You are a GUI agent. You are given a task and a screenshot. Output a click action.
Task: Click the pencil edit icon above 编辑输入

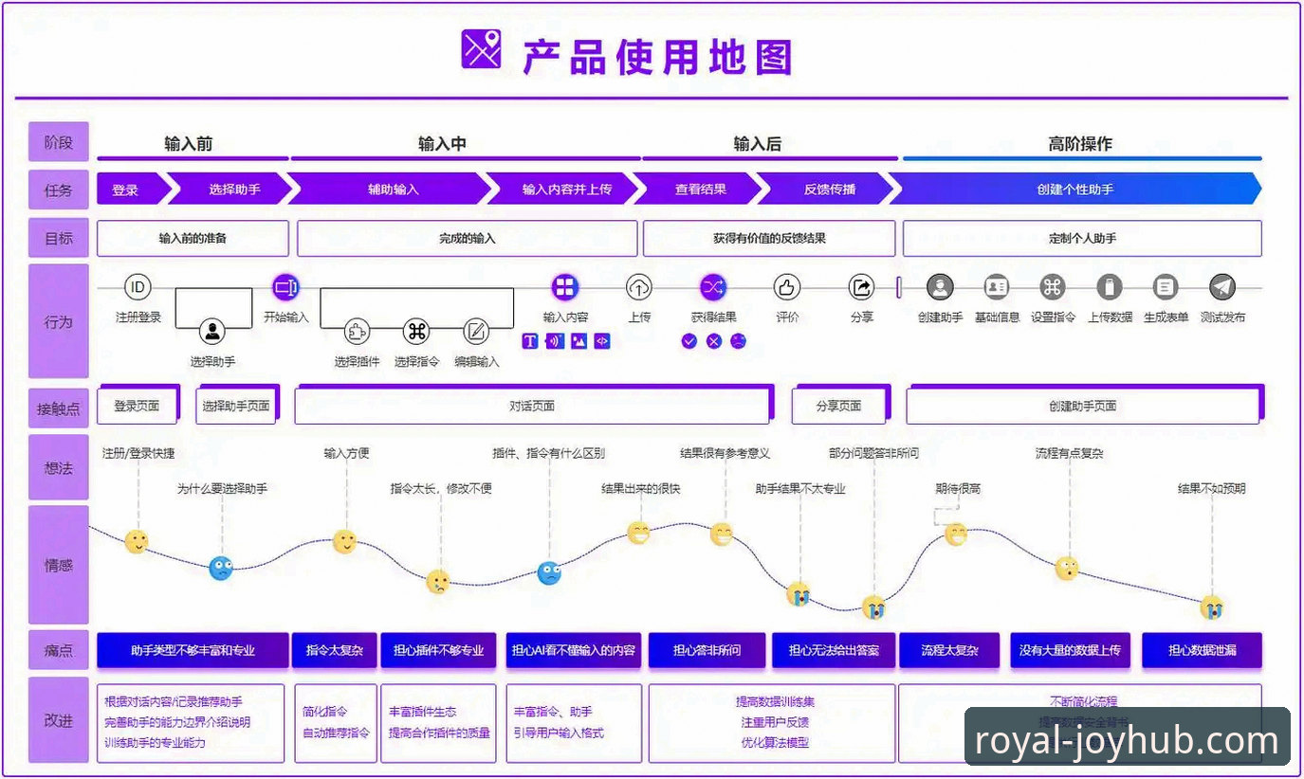click(x=476, y=332)
